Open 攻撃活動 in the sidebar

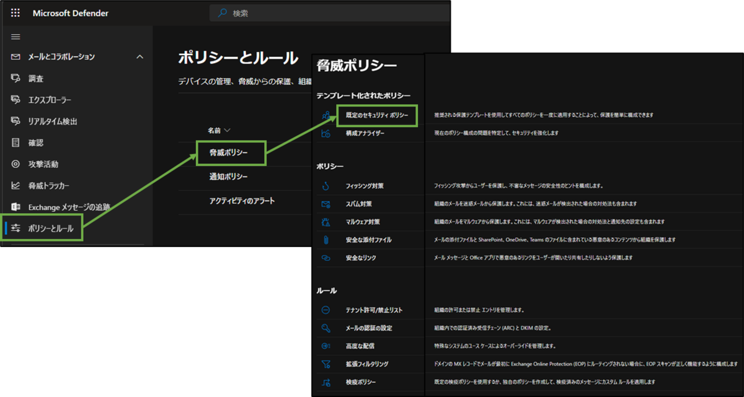43,164
